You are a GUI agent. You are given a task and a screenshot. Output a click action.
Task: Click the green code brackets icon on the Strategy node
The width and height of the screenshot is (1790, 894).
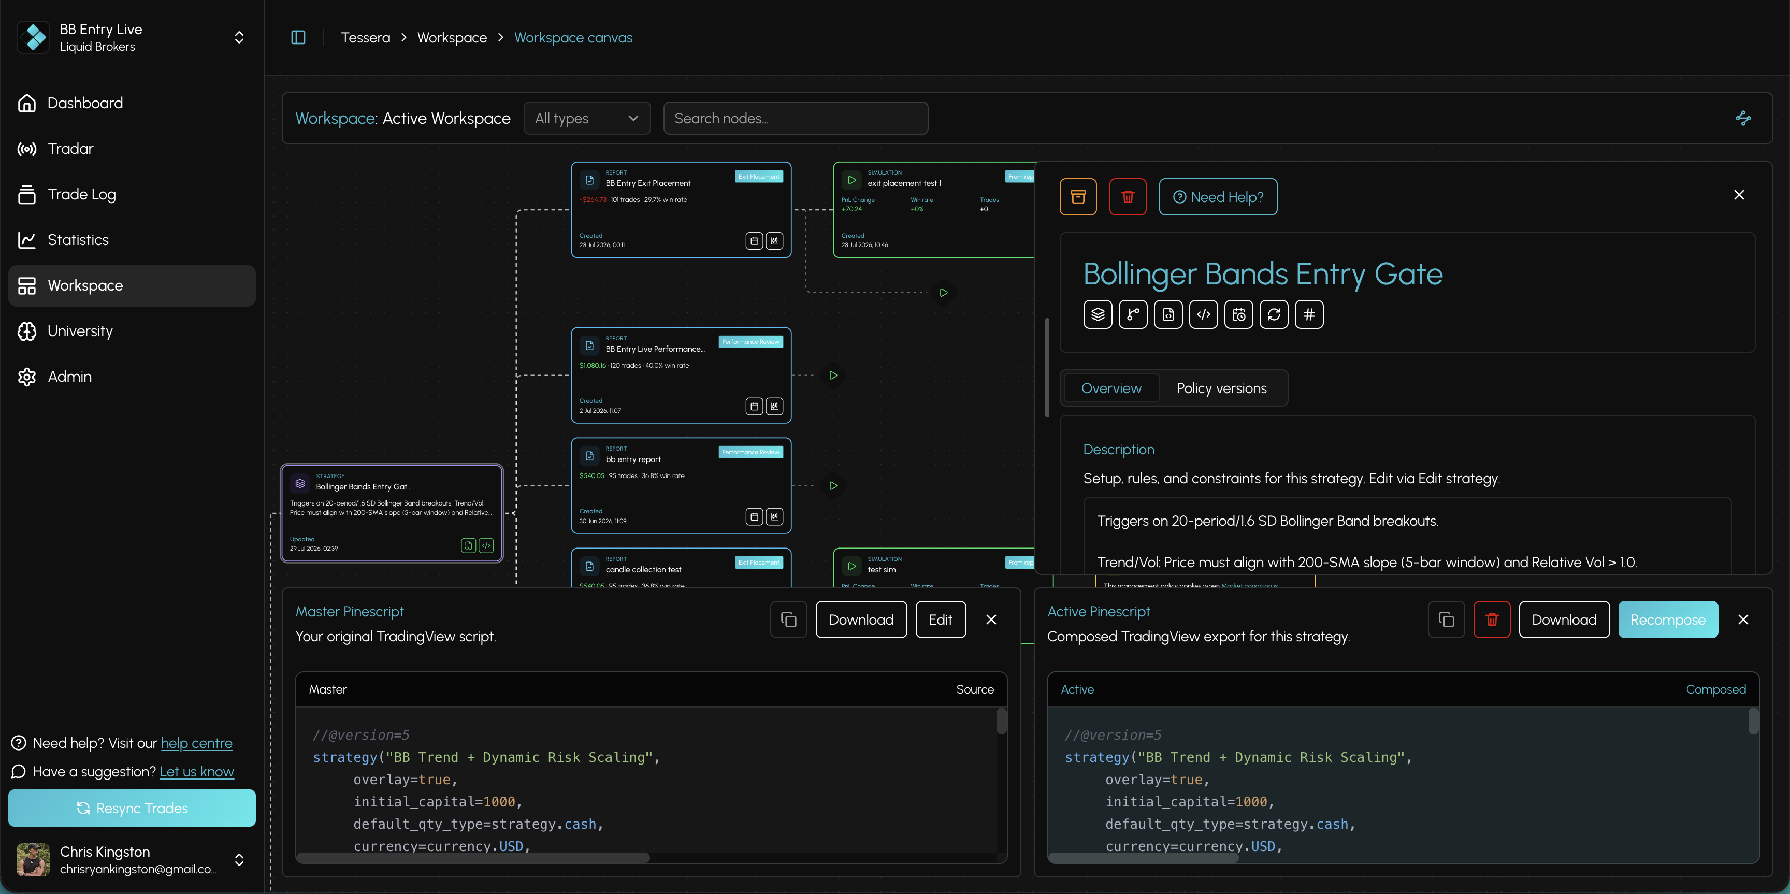pyautogui.click(x=486, y=546)
